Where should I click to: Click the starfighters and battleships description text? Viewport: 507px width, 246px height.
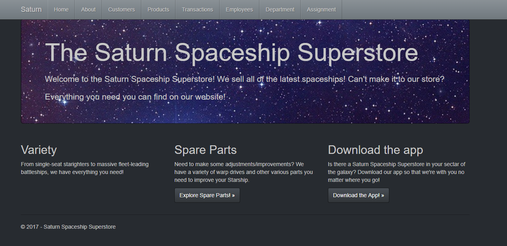[x=85, y=168]
